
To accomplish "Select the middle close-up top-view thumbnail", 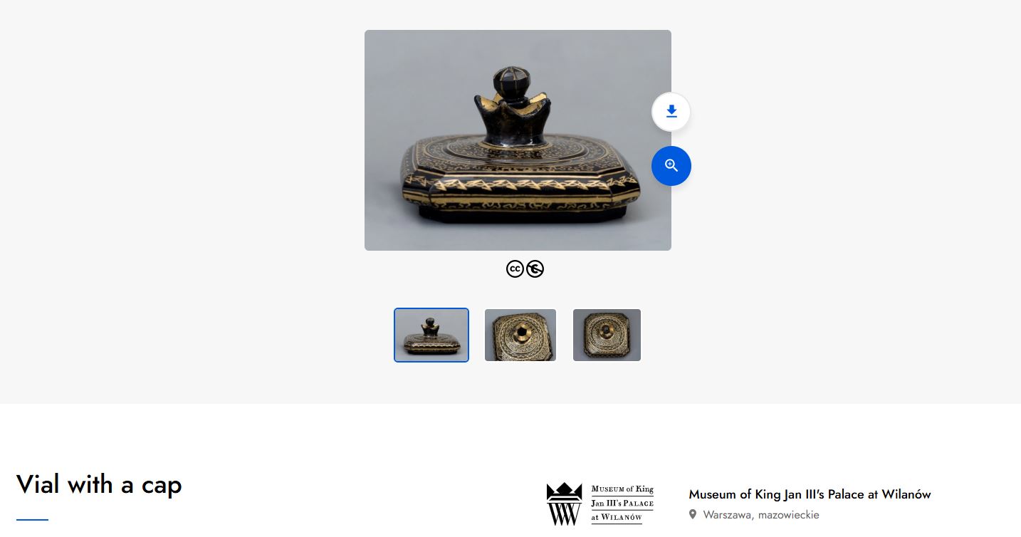I will [520, 335].
